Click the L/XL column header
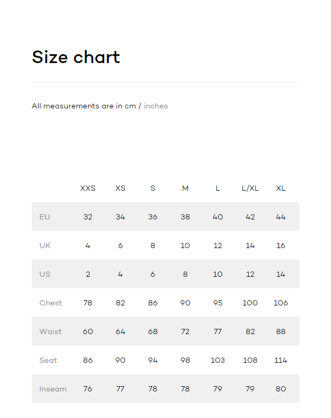Viewport: 331px width, 418px height. [250, 188]
